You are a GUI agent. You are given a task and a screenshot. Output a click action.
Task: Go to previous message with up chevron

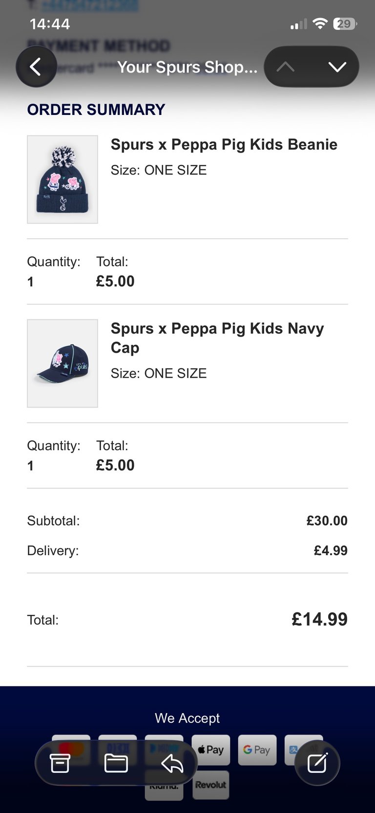coord(286,67)
